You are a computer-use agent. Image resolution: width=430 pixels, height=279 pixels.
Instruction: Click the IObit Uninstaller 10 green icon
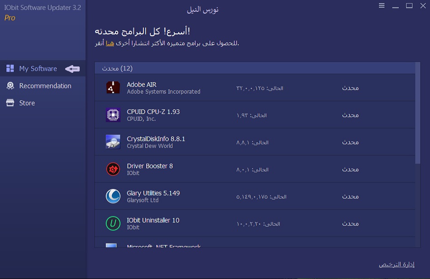(113, 223)
